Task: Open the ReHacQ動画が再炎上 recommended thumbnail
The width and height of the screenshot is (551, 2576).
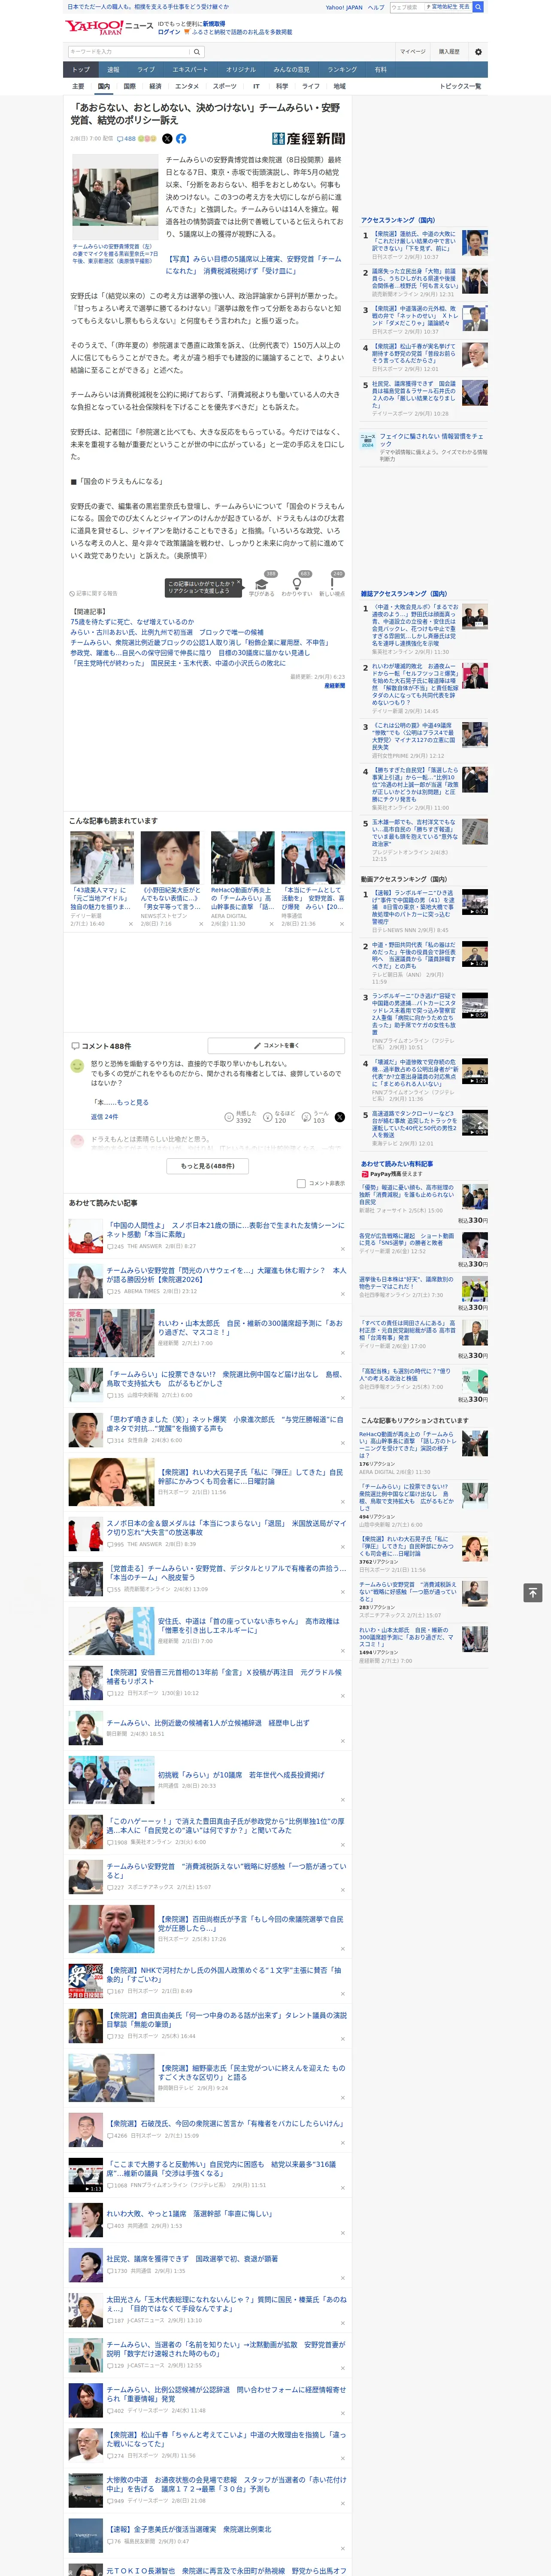Action: coord(242,857)
